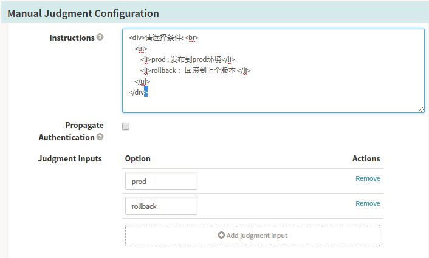Place cursor on the closing ul tag line
The width and height of the screenshot is (429, 258).
(143, 81)
